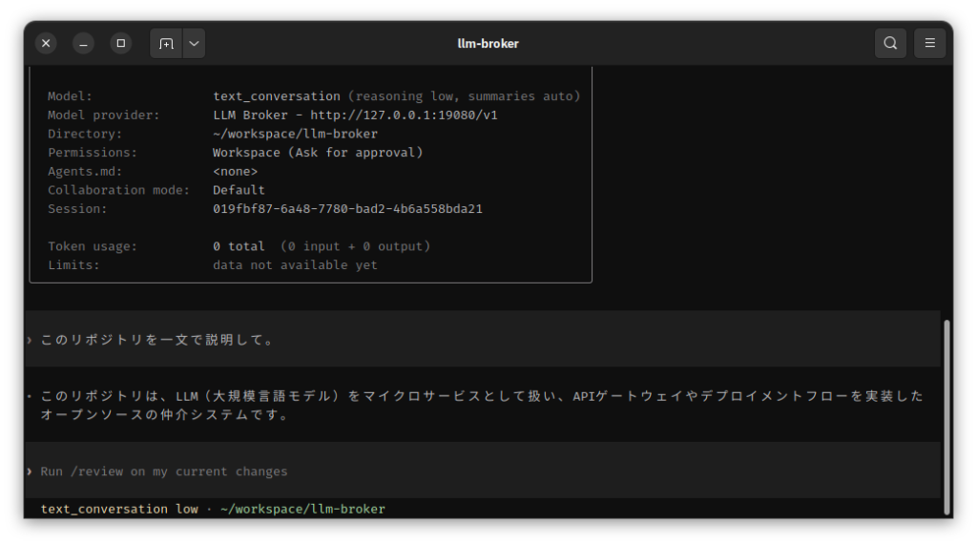This screenshot has height=545, width=977.
Task: Open a new terminal tab
Action: pyautogui.click(x=166, y=44)
